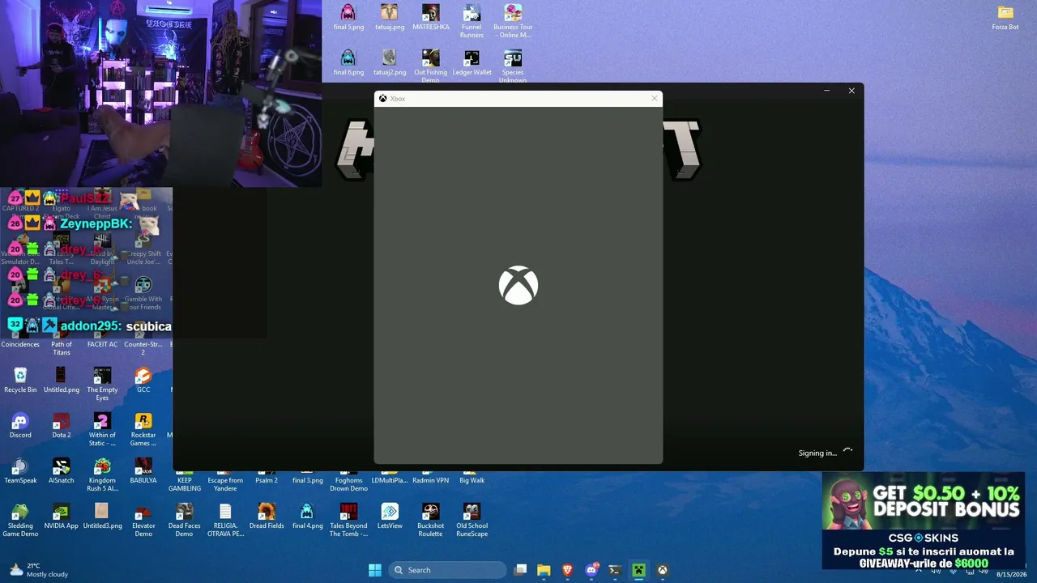Open the Within of Static shortcut

click(102, 429)
